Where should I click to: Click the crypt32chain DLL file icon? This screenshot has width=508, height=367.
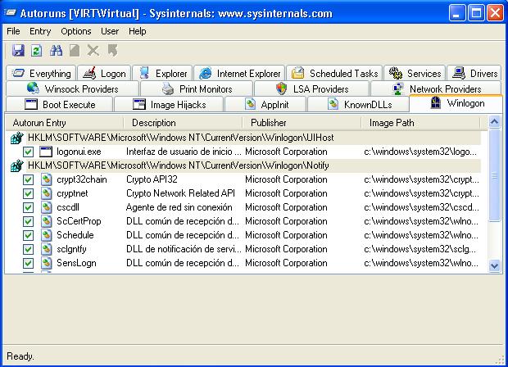point(47,179)
